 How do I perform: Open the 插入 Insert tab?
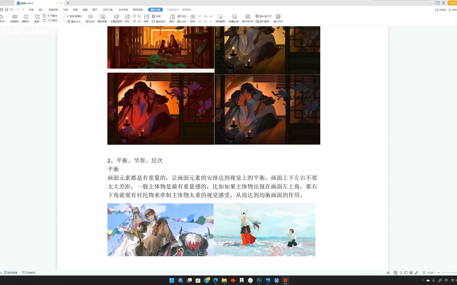click(41, 10)
